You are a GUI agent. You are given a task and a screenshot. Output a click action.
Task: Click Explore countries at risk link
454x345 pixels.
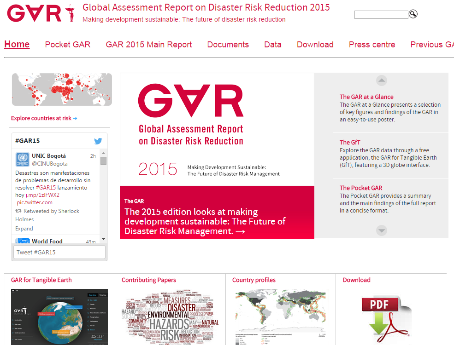(x=41, y=118)
